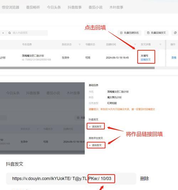The width and height of the screenshot is (178, 190).
Task: Click the plus icon in 抖音发文 添加发文
Action: tap(90, 127)
